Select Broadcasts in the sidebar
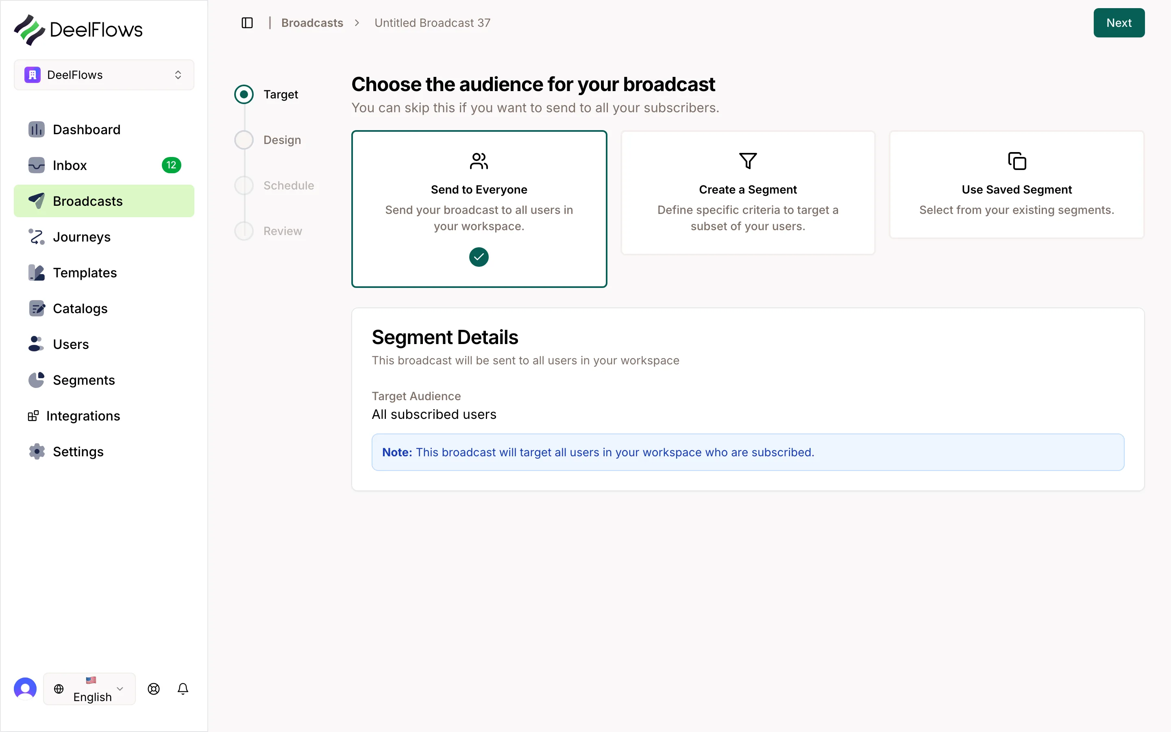 tap(104, 201)
